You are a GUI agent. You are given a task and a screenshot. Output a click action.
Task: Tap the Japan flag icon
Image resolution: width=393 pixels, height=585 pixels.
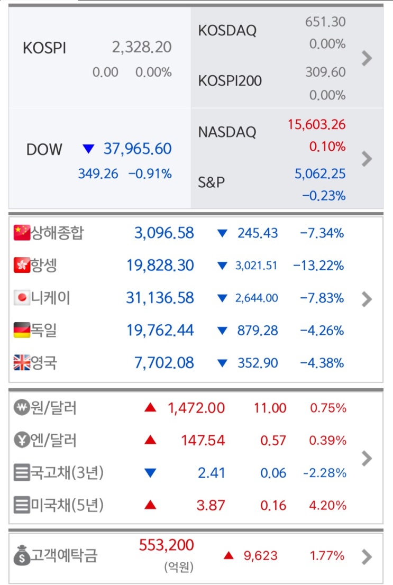(22, 298)
